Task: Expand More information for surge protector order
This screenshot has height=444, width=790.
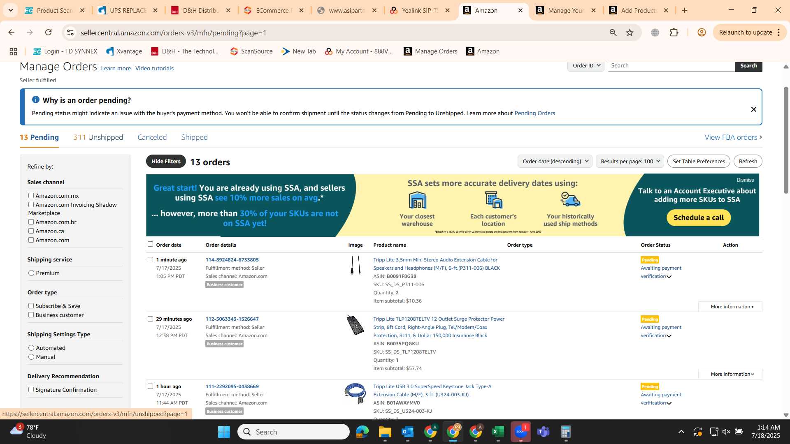Action: click(x=730, y=374)
